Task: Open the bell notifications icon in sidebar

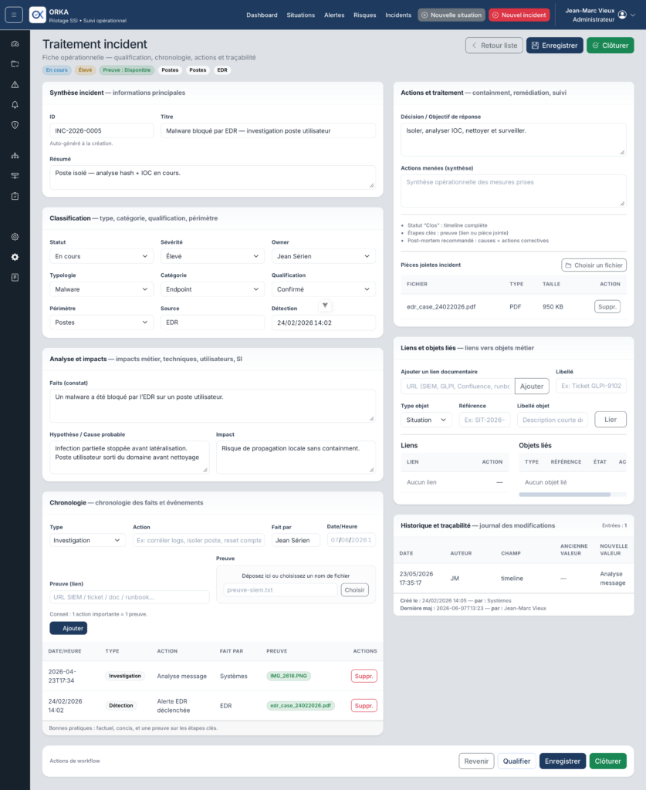Action: click(15, 105)
